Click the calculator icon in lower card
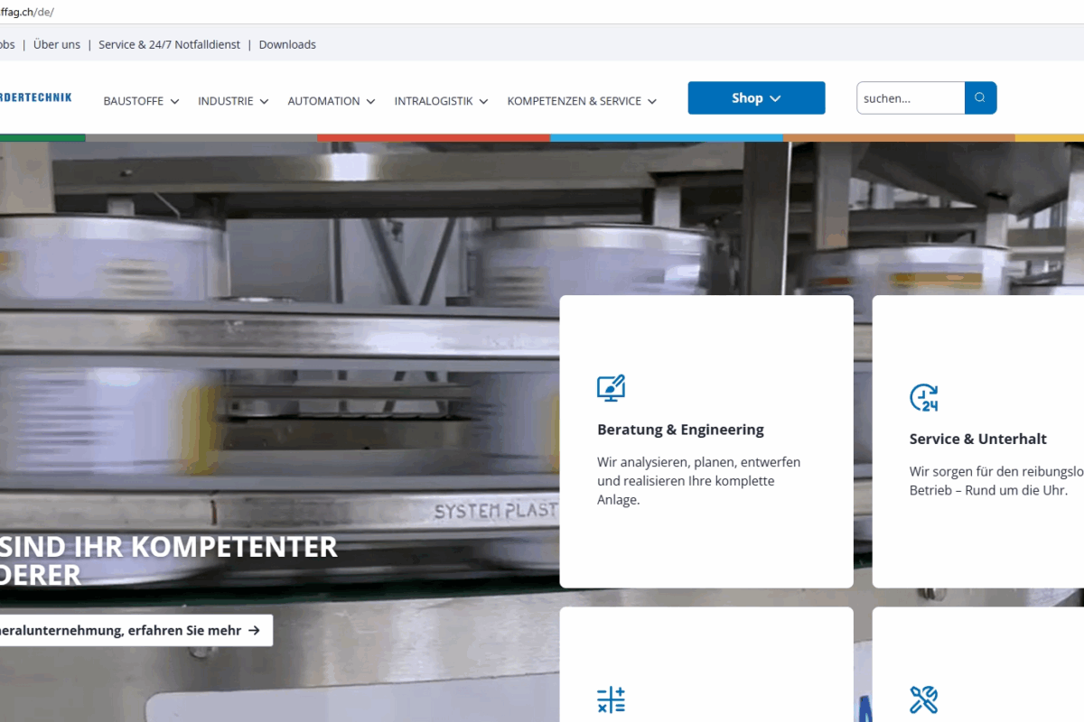 [612, 699]
